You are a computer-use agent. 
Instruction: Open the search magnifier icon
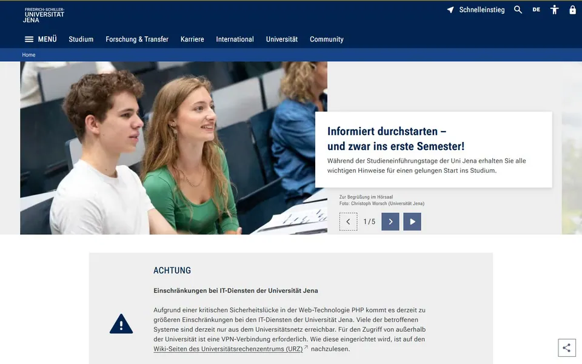pyautogui.click(x=518, y=10)
